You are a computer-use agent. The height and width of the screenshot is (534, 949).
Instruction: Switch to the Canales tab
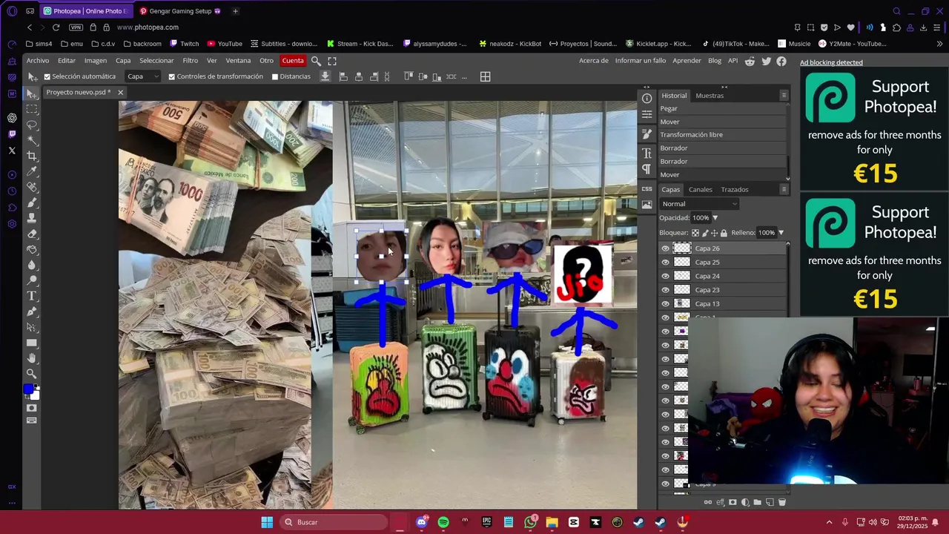(x=700, y=189)
